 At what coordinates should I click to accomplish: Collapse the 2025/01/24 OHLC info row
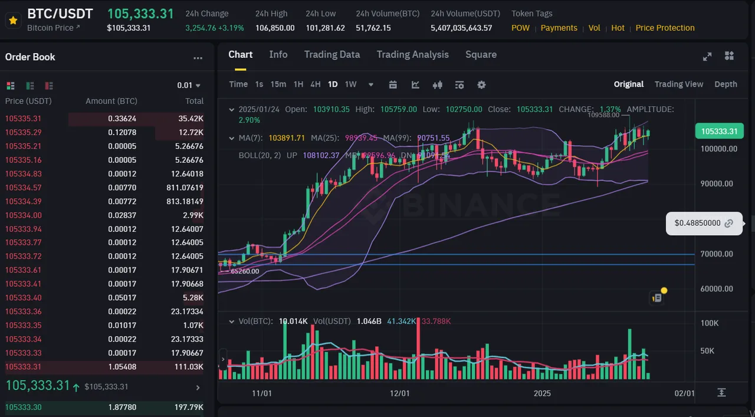pyautogui.click(x=232, y=109)
